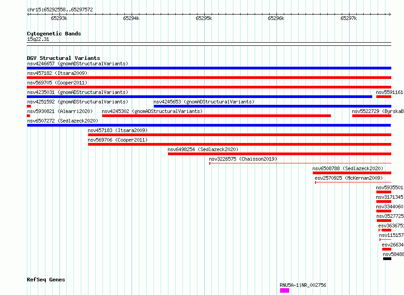Click the Cytogenetic Bands track title
The image size is (404, 295).
[x=54, y=34]
